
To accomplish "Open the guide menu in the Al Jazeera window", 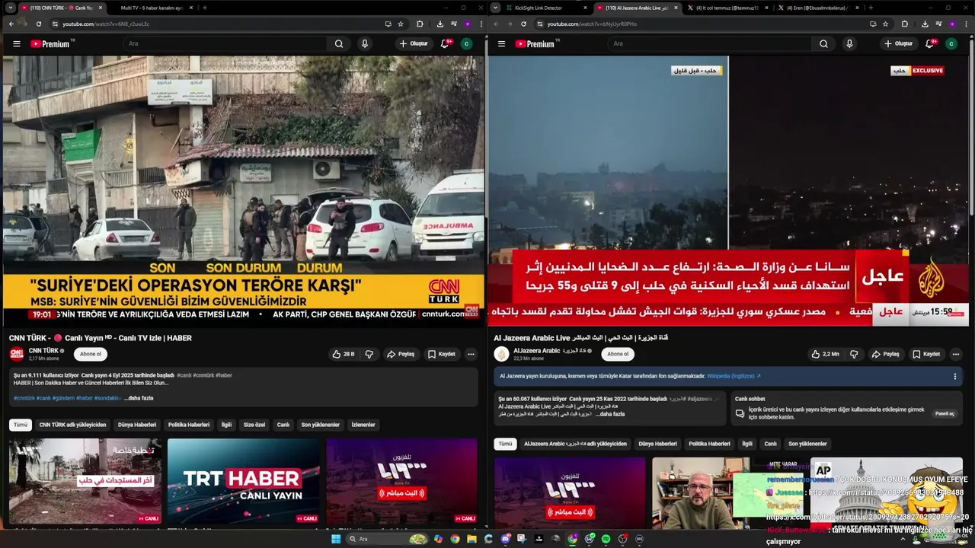I will pyautogui.click(x=501, y=44).
